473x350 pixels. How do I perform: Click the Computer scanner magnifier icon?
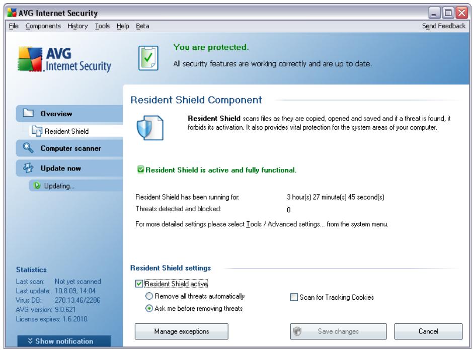28,148
